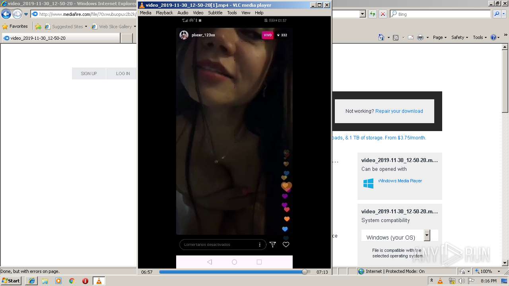Image resolution: width=509 pixels, height=286 pixels.
Task: Open the VLC Video menu
Action: tap(198, 13)
